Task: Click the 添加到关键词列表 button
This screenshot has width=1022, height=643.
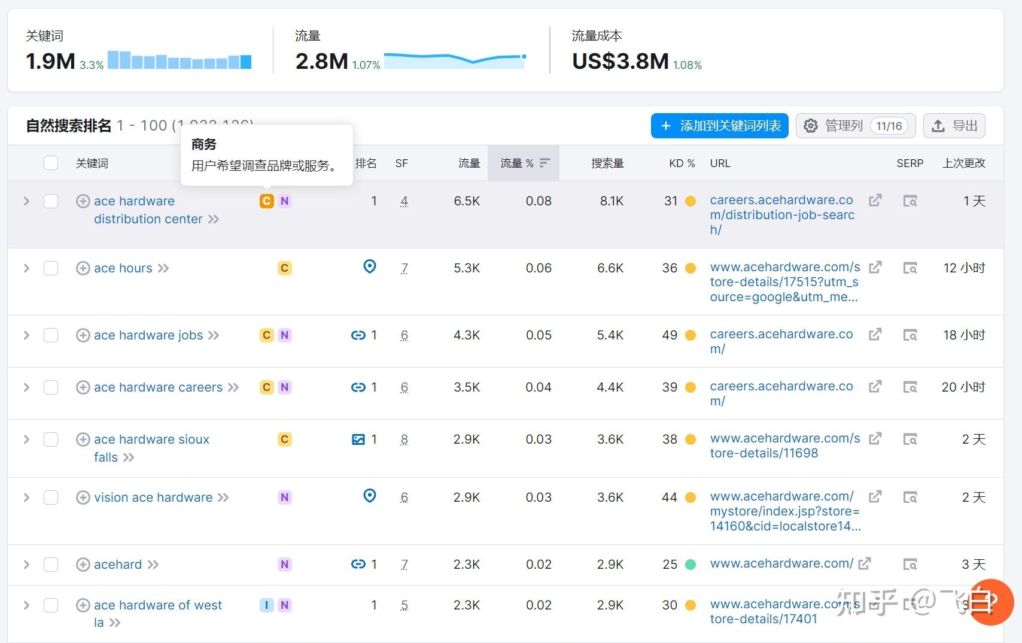Action: pyautogui.click(x=719, y=126)
